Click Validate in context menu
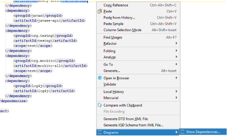The height and width of the screenshot is (140, 227). pos(138,84)
